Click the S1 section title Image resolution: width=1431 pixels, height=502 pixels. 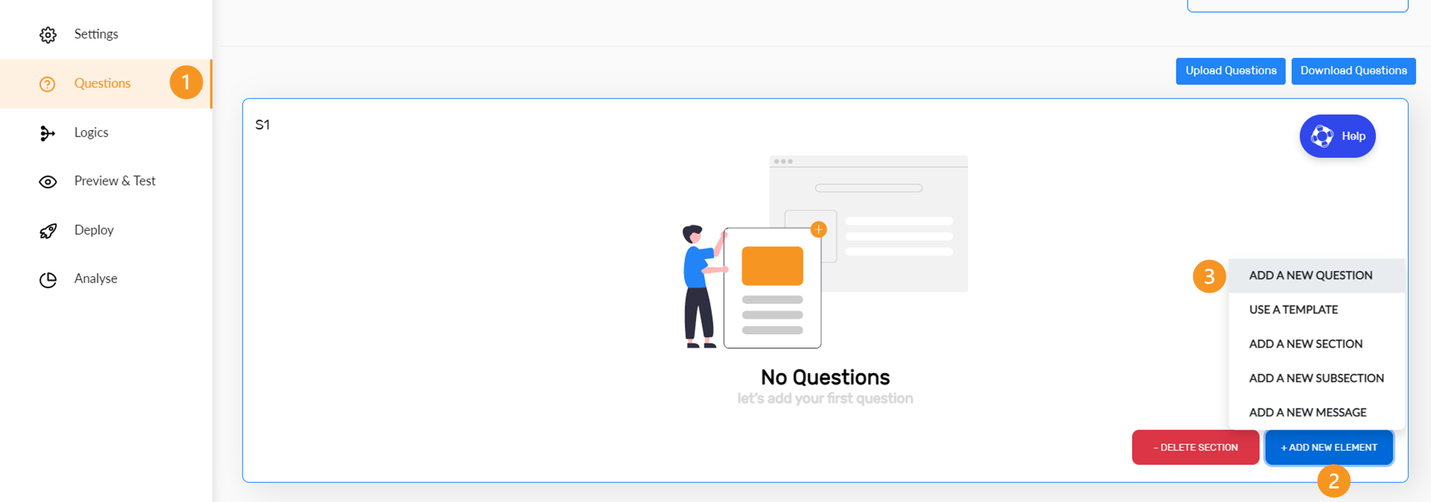coord(263,124)
